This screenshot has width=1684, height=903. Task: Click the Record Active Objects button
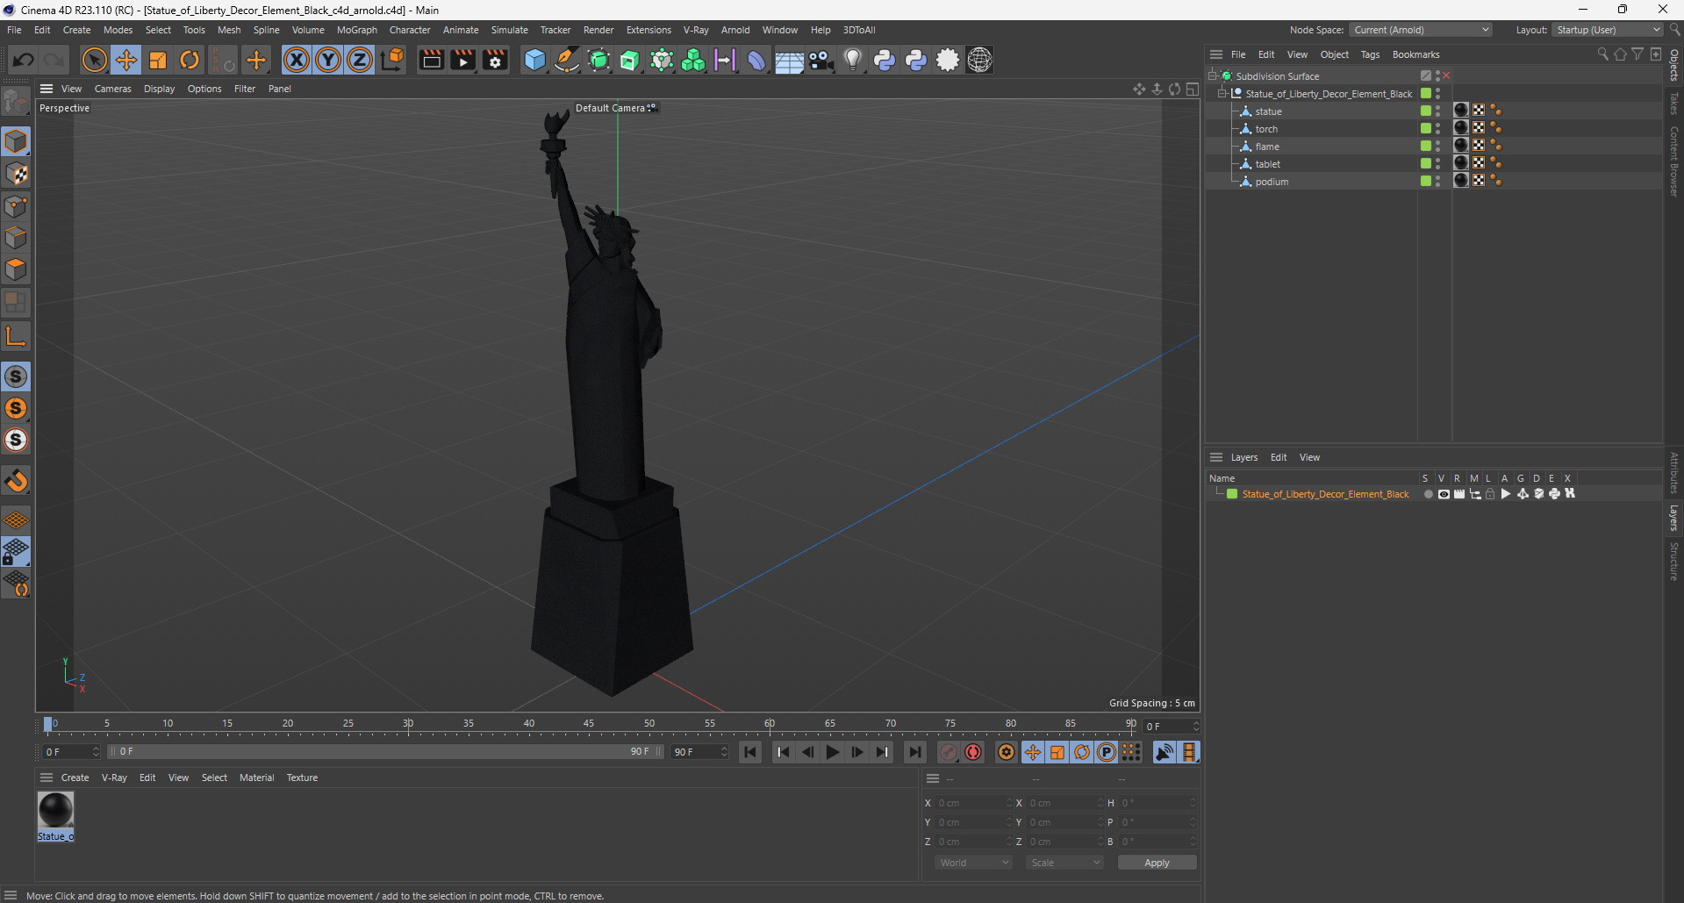pyautogui.click(x=949, y=752)
